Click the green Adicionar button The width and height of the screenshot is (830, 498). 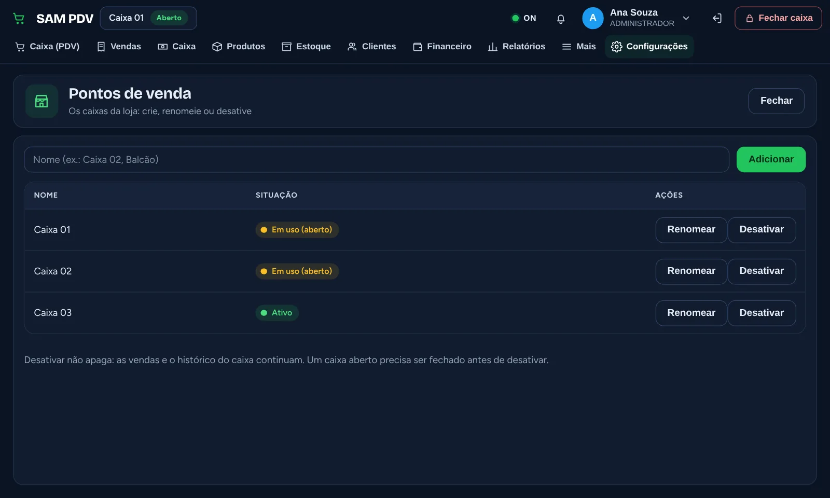771,160
